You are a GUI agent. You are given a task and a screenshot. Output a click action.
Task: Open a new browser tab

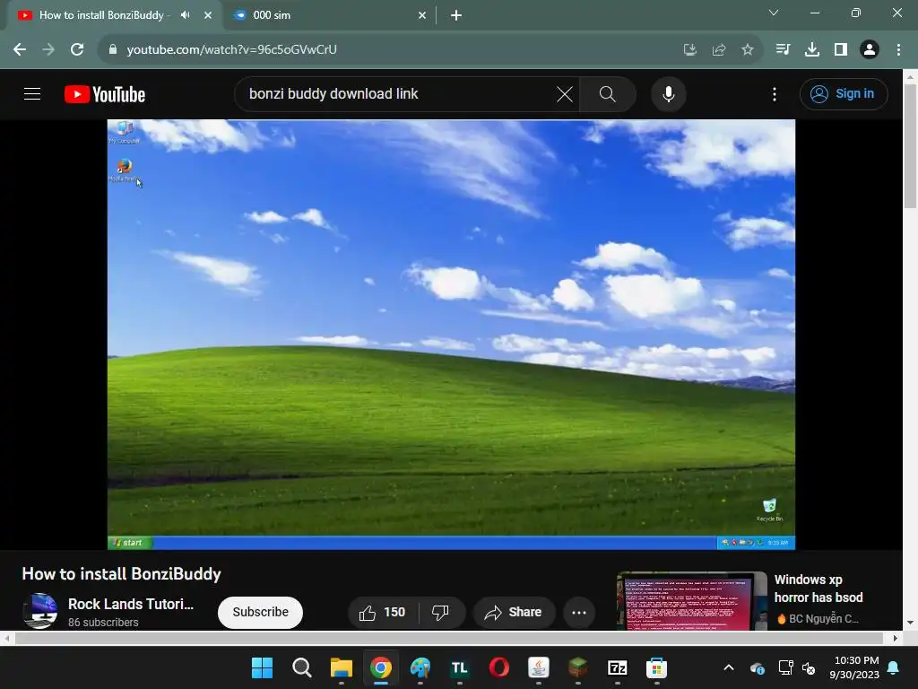[x=456, y=15]
